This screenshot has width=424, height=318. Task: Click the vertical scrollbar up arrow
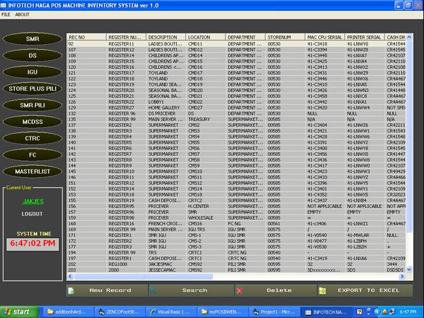click(409, 37)
